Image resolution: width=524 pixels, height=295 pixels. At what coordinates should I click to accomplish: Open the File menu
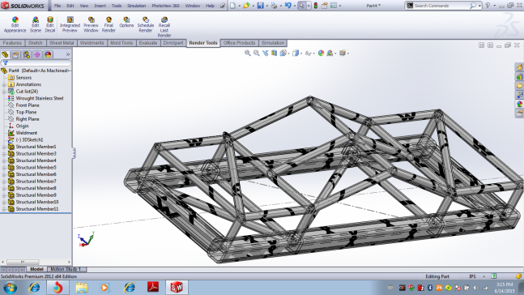[x=58, y=6]
